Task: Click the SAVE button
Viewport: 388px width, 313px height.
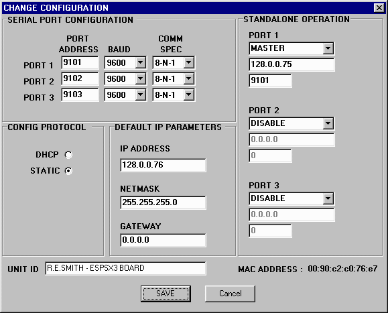Action: point(166,294)
